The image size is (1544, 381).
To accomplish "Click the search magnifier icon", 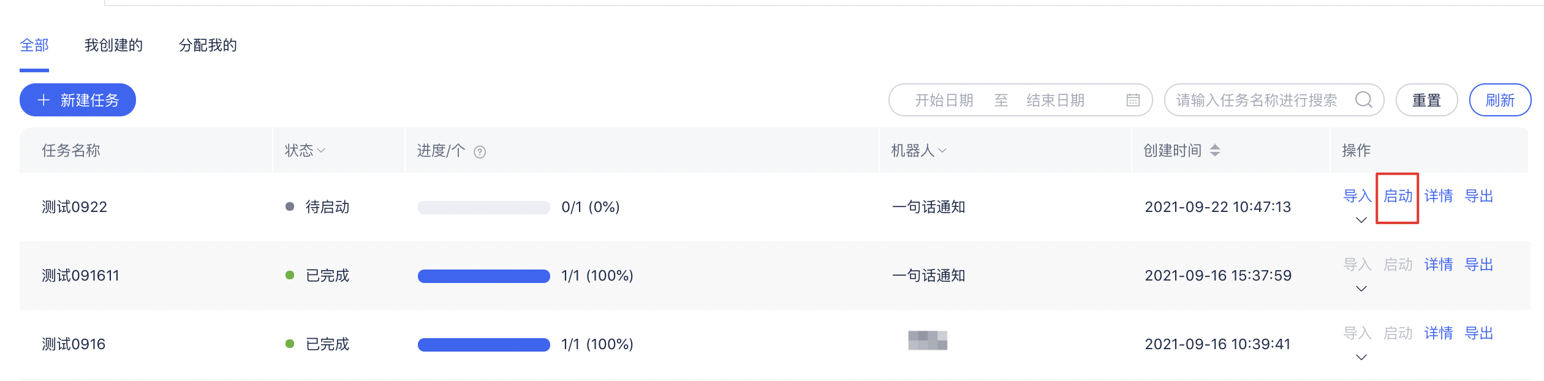I will coord(1364,100).
